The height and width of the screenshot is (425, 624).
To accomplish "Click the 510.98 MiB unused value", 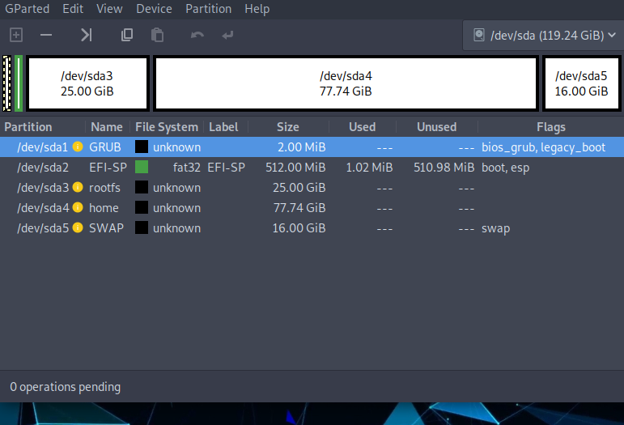I will (x=444, y=168).
